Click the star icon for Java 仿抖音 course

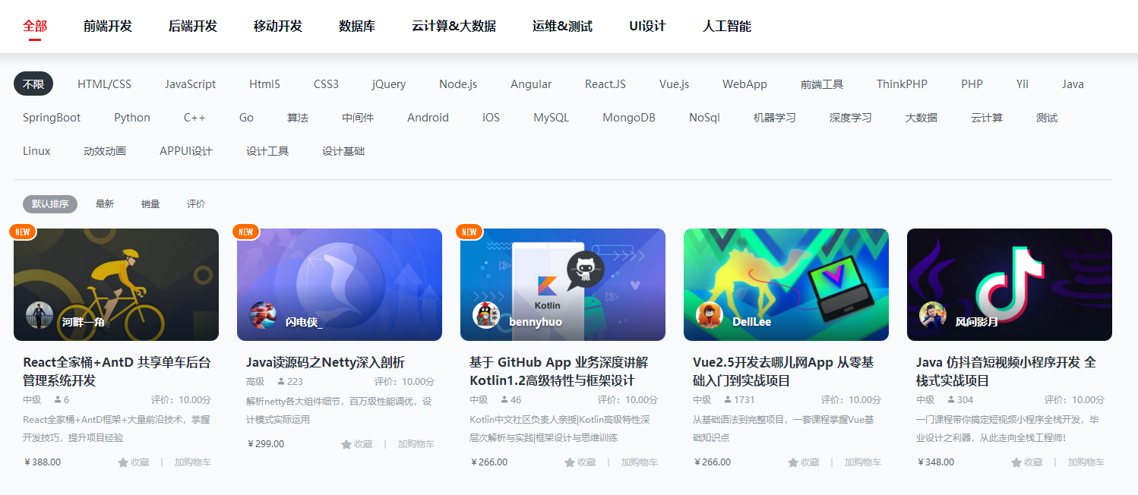[x=1016, y=462]
